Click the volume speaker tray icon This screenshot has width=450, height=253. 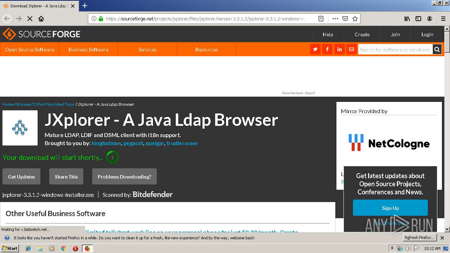[x=408, y=248]
